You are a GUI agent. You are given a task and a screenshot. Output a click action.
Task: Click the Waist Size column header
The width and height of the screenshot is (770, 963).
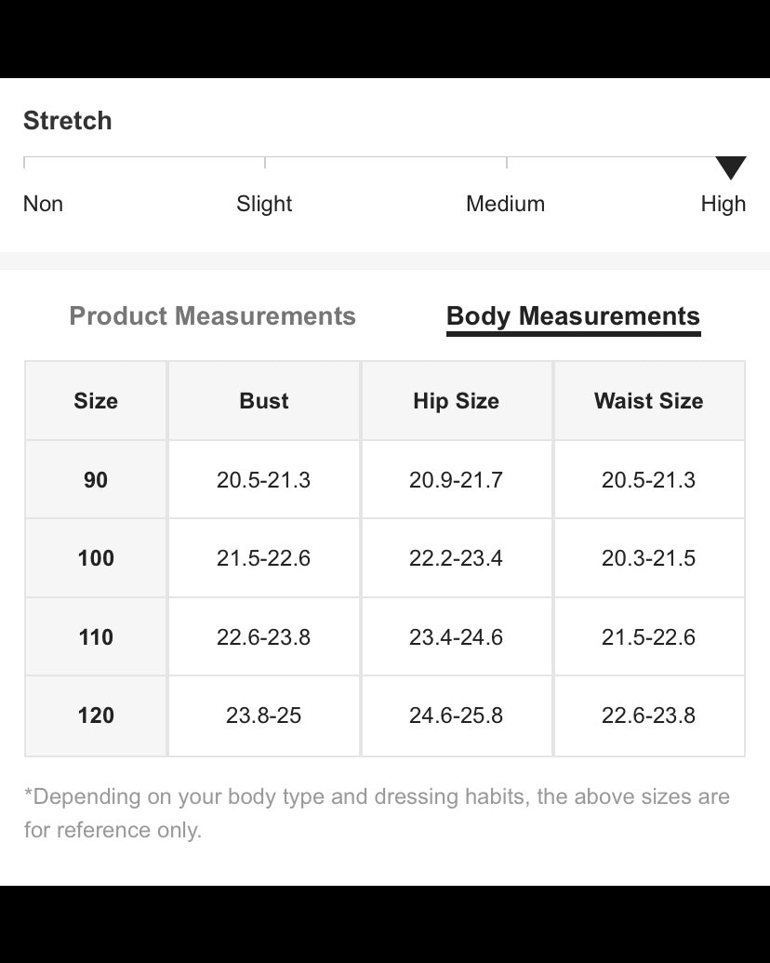click(648, 401)
